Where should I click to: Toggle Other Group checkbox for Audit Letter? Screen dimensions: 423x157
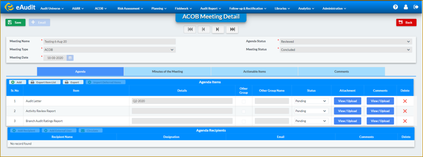point(244,101)
